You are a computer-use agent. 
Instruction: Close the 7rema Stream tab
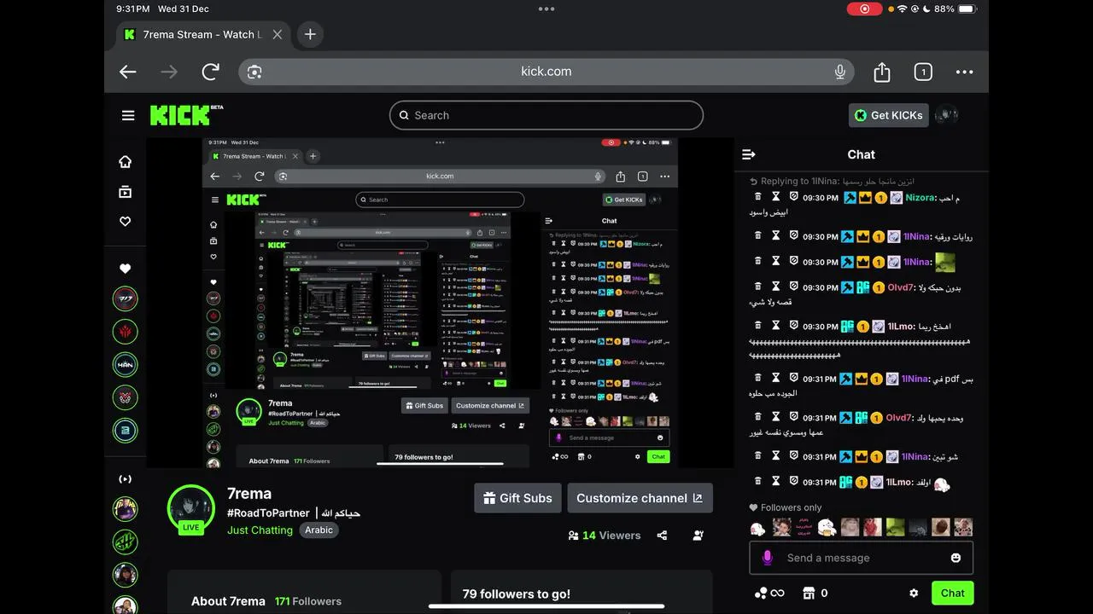pos(278,34)
